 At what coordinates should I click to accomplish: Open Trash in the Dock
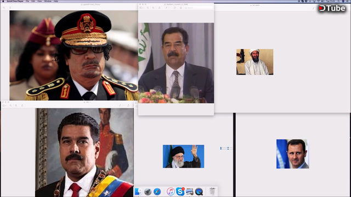[x=212, y=192]
